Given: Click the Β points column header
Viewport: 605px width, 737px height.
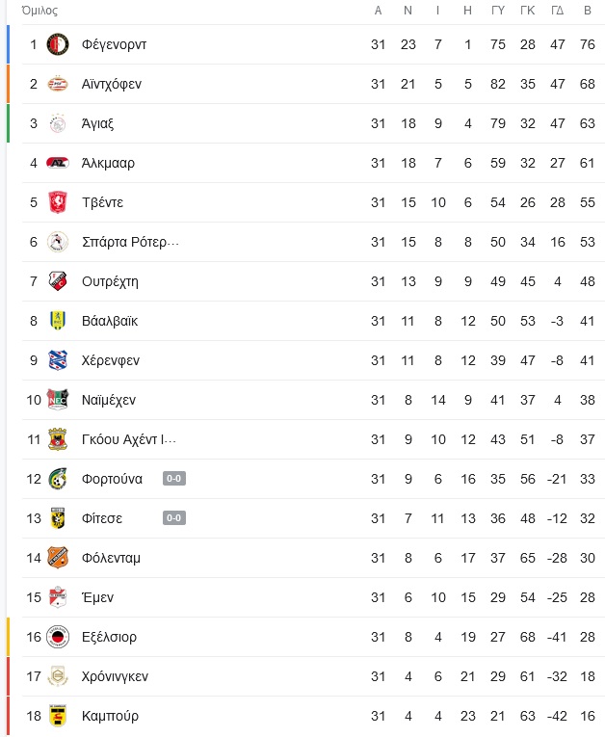Looking at the screenshot, I should tap(588, 11).
